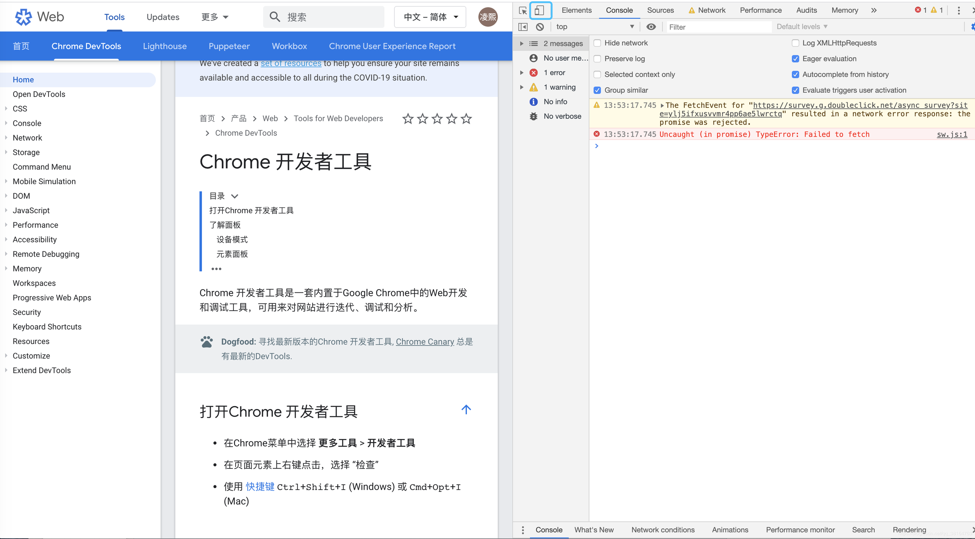This screenshot has width=975, height=539.
Task: Enable the Preserve log checkbox
Action: click(x=597, y=59)
